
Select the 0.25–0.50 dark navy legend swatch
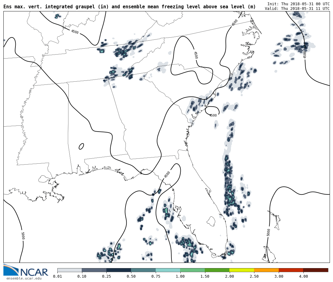pos(119,270)
